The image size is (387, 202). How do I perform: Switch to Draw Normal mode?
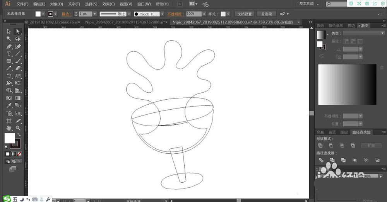pos(8,161)
